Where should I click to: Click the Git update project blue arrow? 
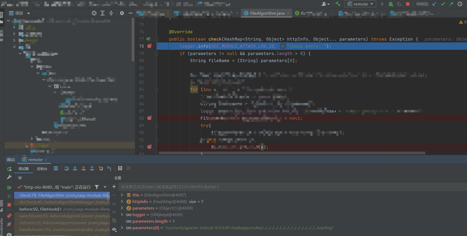[434, 4]
